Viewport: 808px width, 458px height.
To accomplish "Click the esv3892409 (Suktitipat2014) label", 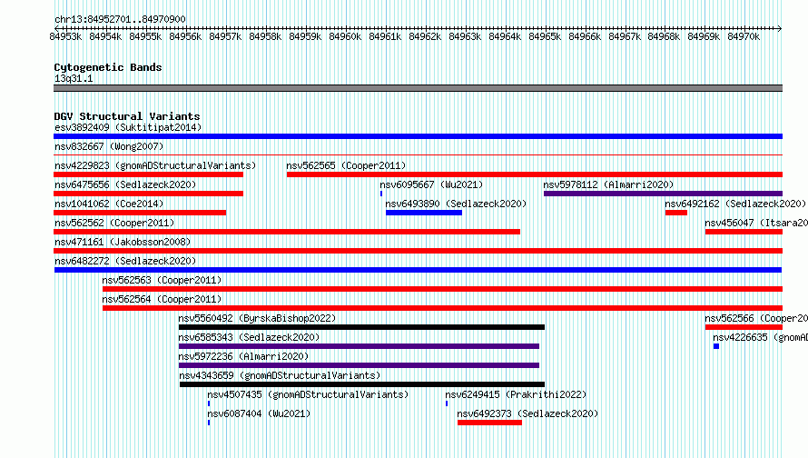I will [128, 127].
